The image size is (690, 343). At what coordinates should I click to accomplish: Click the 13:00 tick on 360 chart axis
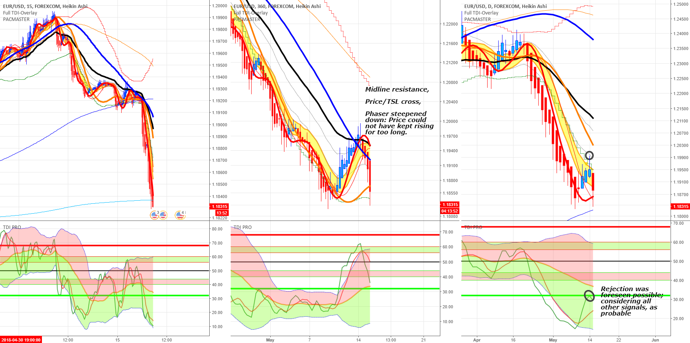pos(391,340)
